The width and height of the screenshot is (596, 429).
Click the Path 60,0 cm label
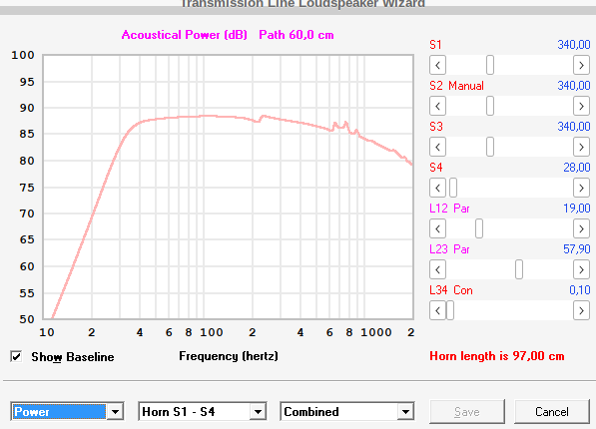[297, 35]
